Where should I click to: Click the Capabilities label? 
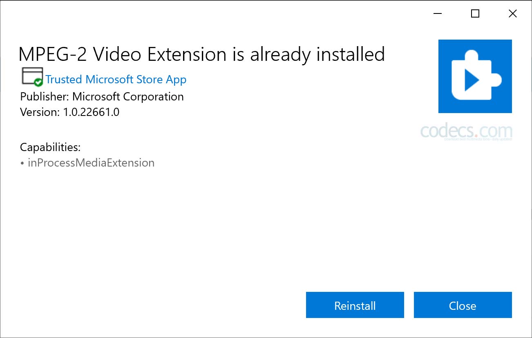coord(50,147)
